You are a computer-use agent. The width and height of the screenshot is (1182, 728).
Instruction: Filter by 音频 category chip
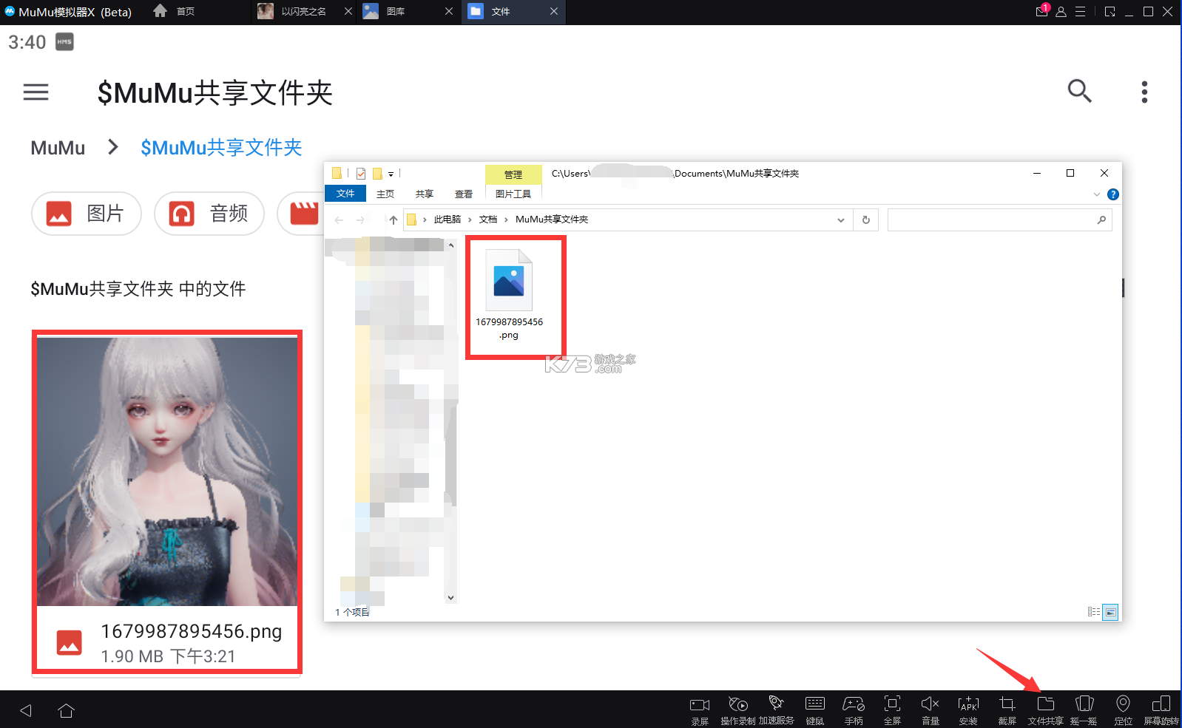tap(209, 214)
